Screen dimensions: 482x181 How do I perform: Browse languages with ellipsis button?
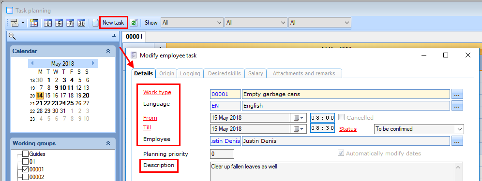coord(457,106)
